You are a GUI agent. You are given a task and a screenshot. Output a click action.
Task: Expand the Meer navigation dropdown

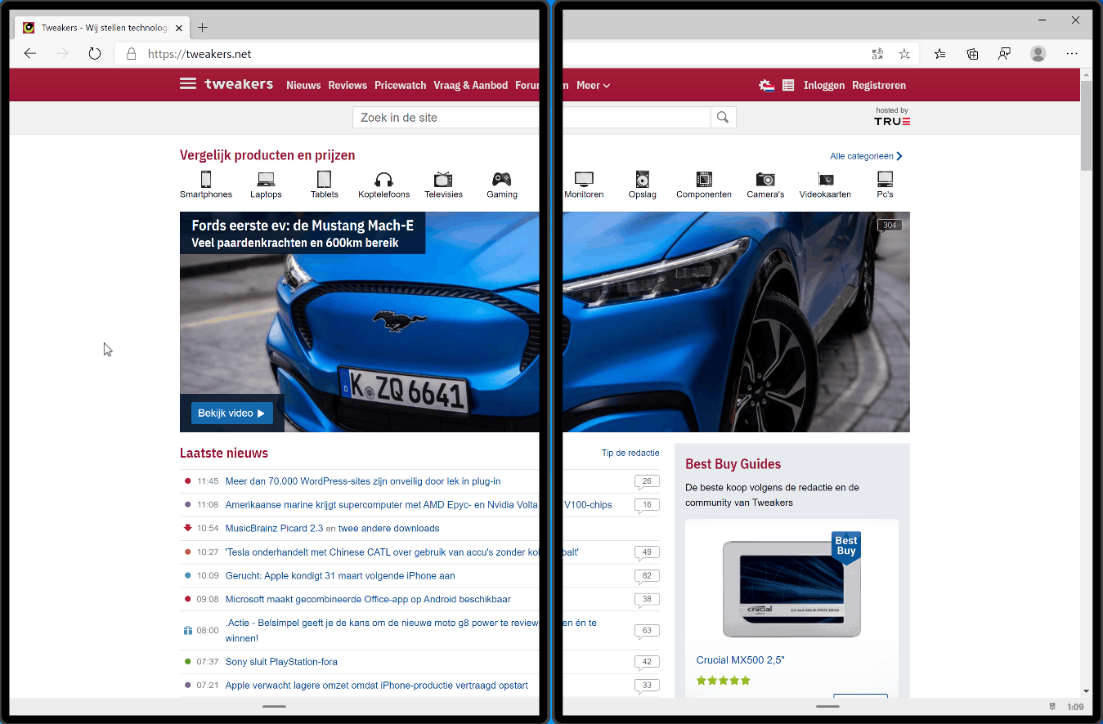(593, 84)
